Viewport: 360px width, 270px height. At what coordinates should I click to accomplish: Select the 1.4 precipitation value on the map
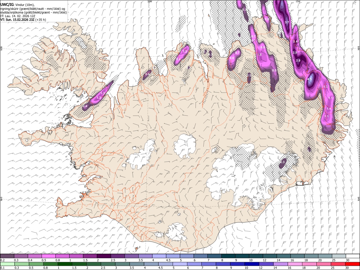pyautogui.click(x=328, y=109)
